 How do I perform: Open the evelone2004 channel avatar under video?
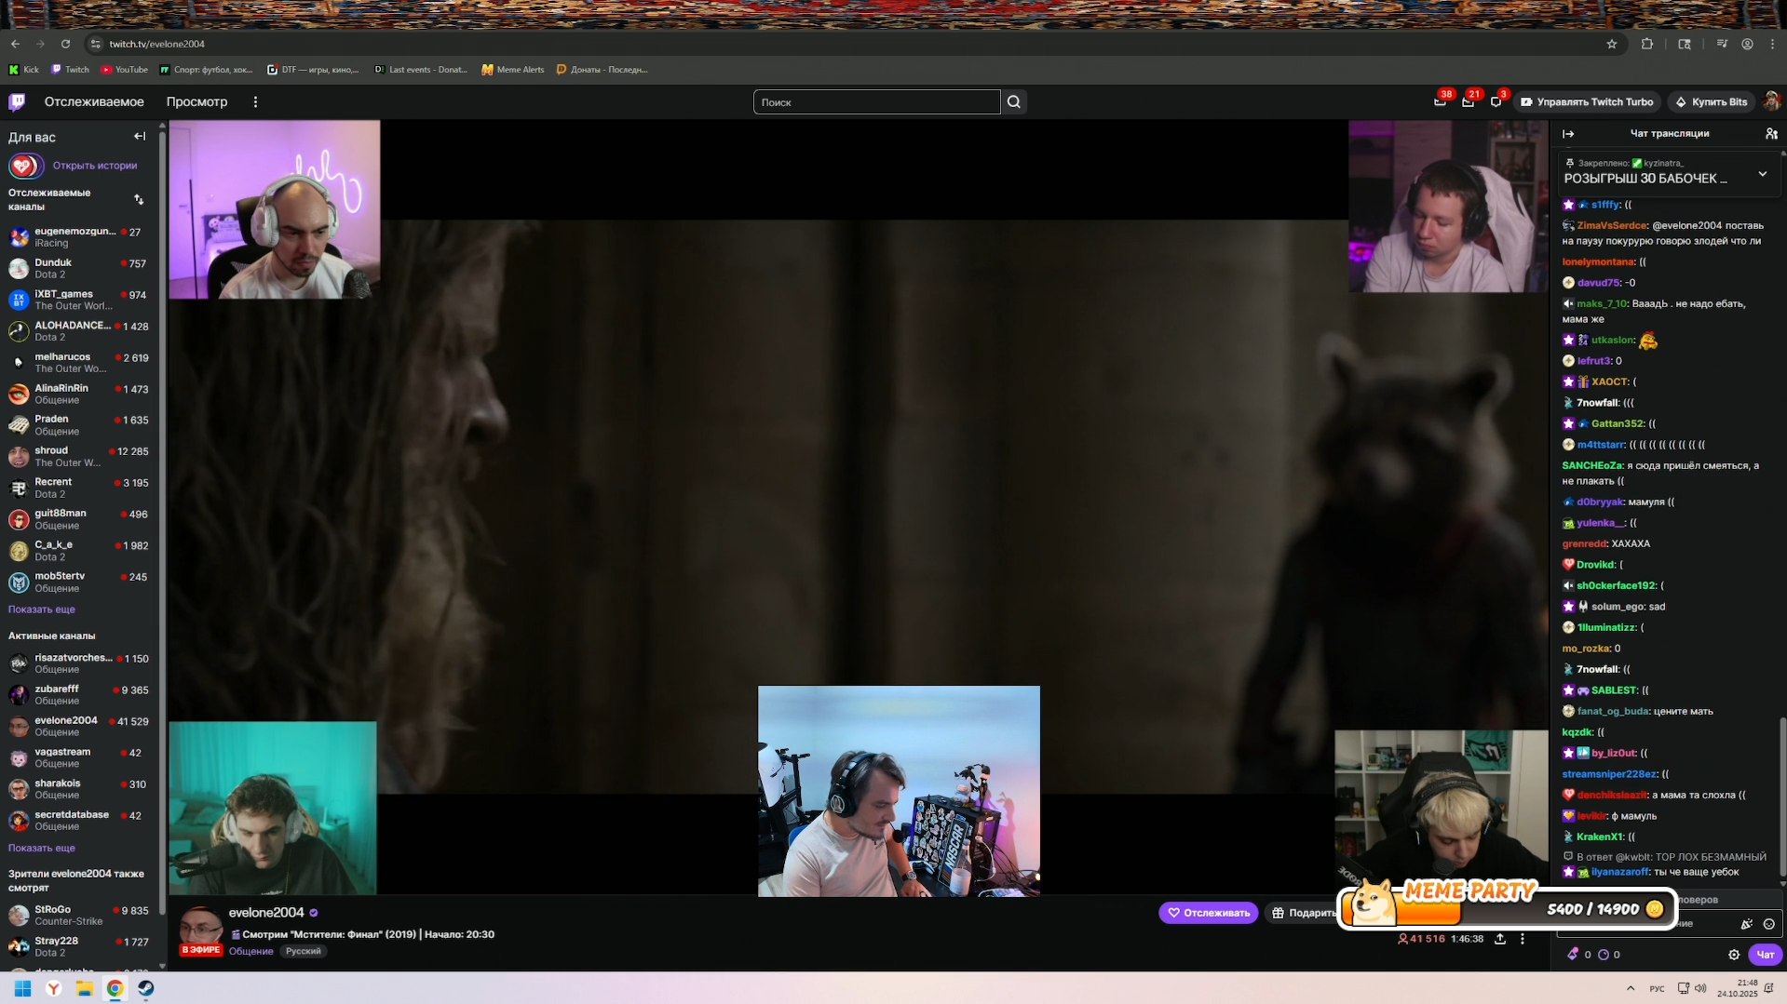(201, 928)
